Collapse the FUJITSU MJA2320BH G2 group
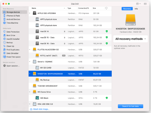 point(30,50)
